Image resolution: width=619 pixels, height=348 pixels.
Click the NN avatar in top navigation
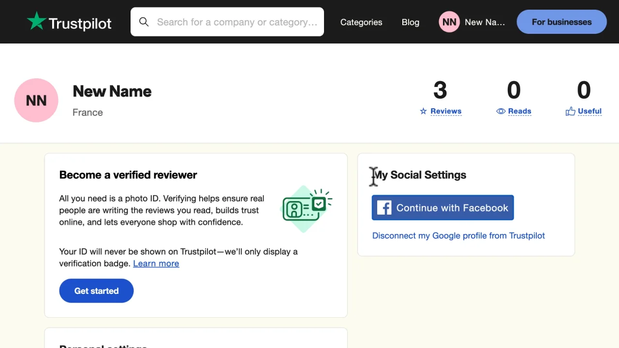449,22
